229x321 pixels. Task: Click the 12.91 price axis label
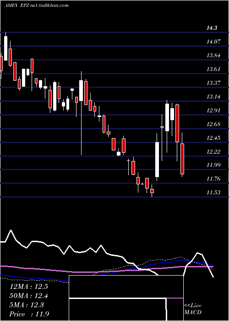[214, 111]
